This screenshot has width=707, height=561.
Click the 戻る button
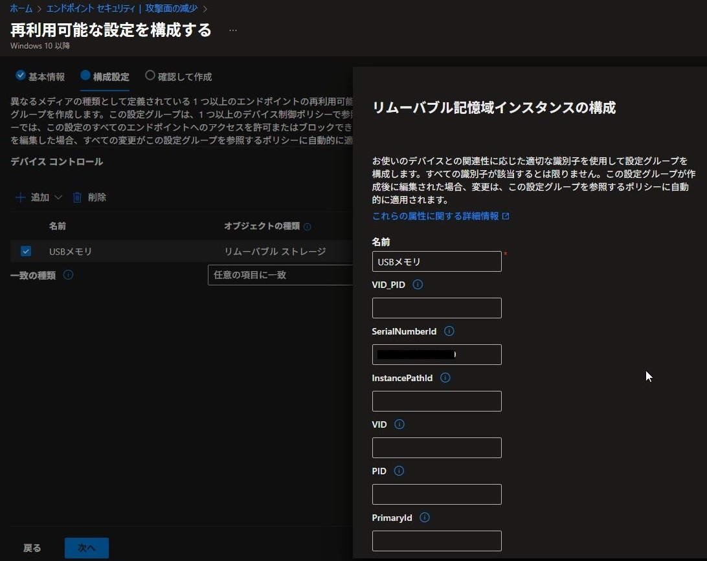tap(32, 548)
